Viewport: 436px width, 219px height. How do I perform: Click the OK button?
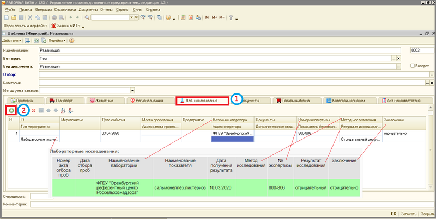coord(393,214)
